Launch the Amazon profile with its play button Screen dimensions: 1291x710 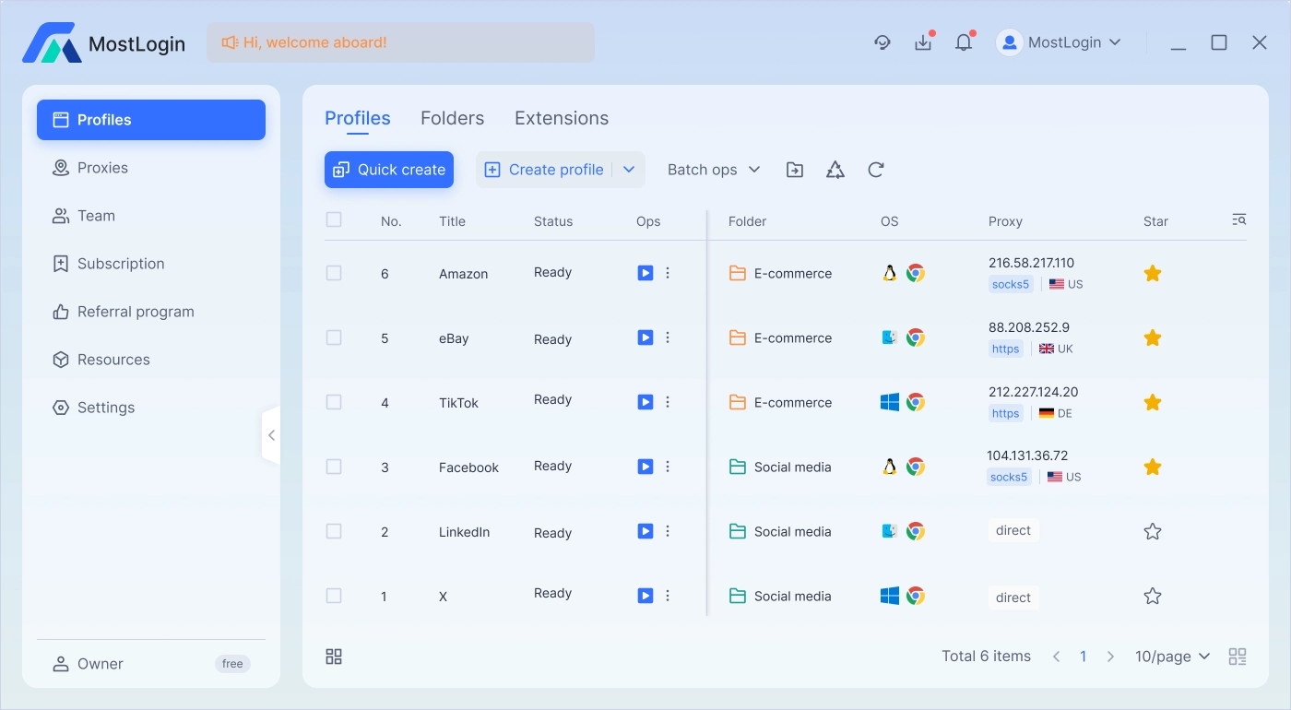click(645, 273)
